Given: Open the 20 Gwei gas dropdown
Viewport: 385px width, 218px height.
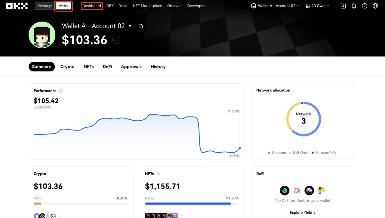Looking at the screenshot, I should 318,6.
